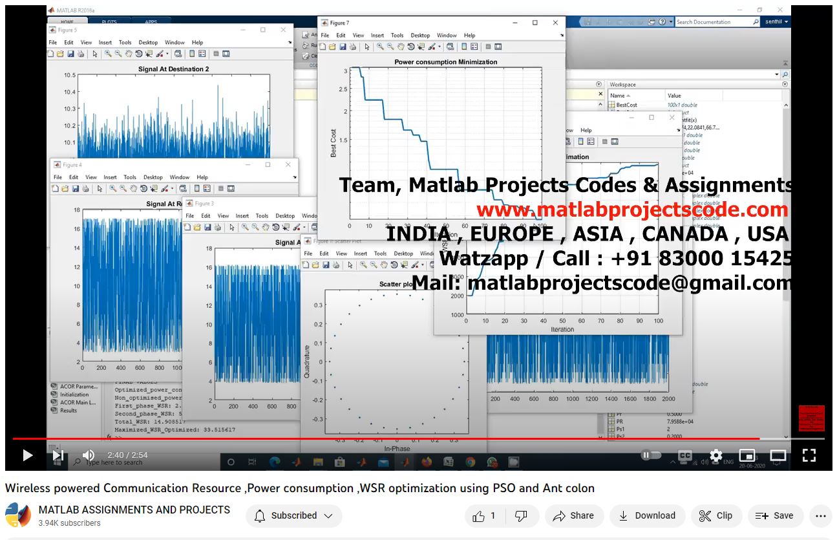Click Insert Colorbar icon in Figure 5 toolbar
Image resolution: width=837 pixels, height=540 pixels.
tap(192, 54)
